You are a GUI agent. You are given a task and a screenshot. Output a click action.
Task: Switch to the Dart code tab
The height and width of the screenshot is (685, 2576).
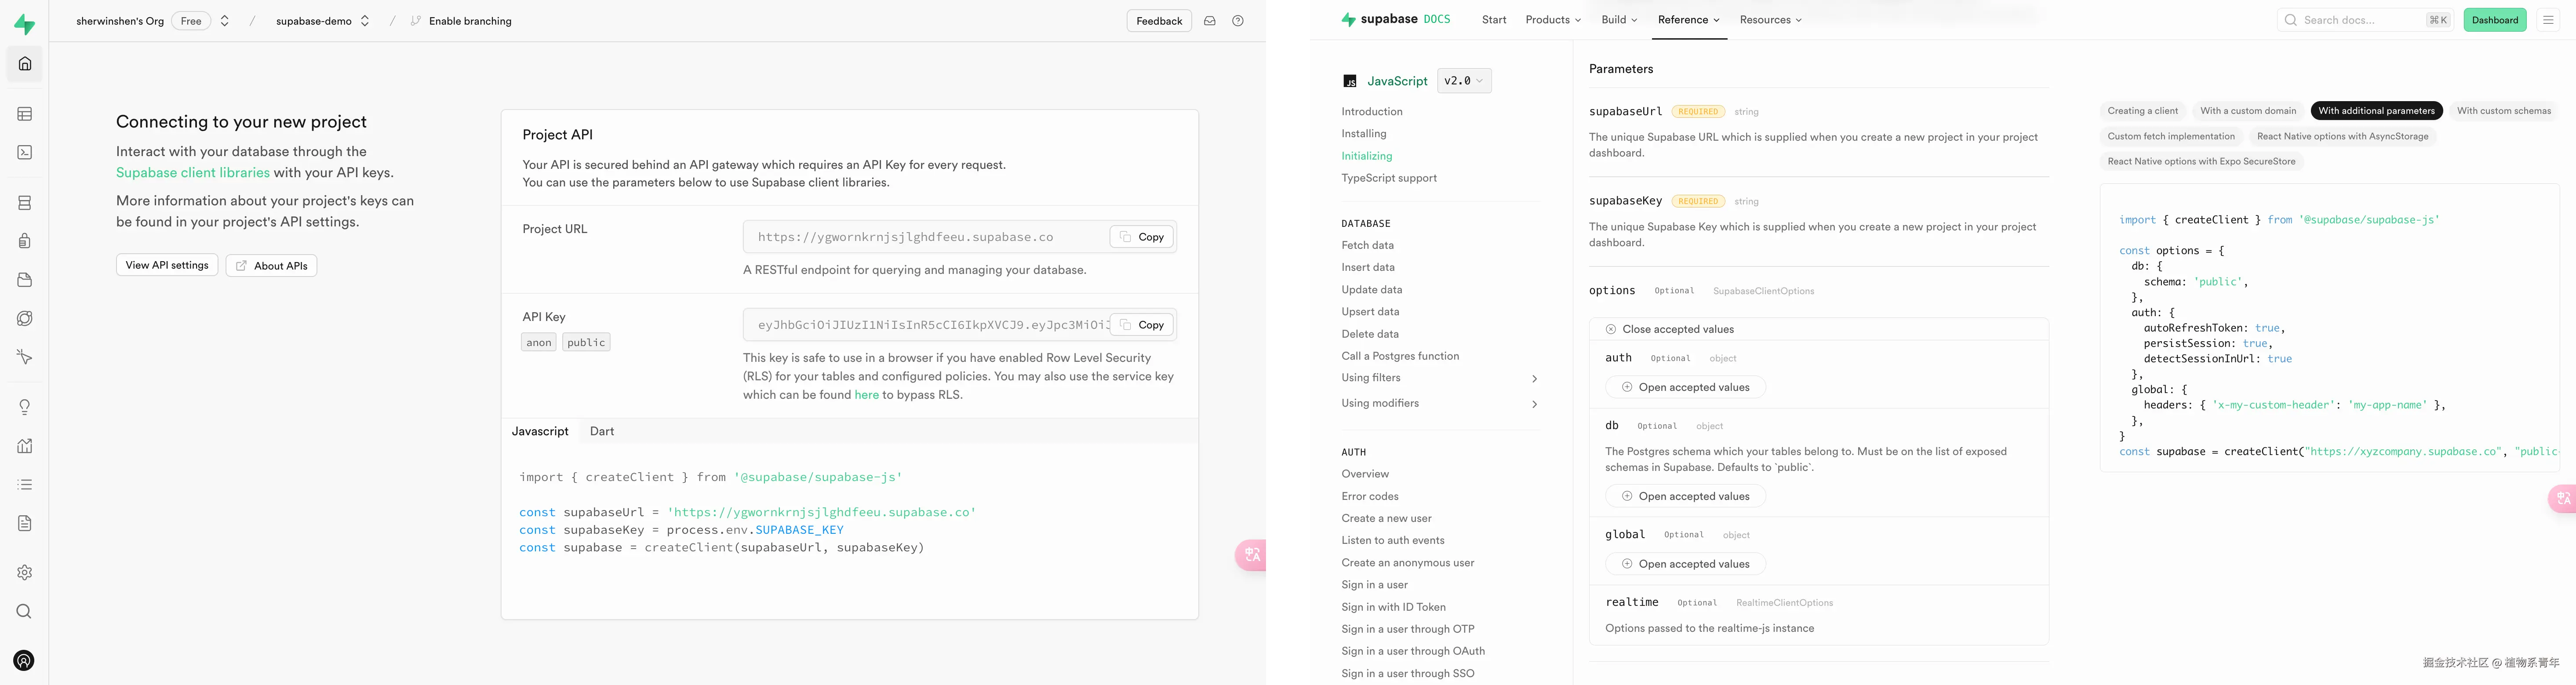pyautogui.click(x=601, y=431)
